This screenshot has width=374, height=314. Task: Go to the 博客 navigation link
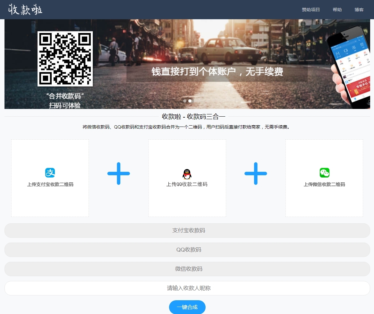[359, 10]
